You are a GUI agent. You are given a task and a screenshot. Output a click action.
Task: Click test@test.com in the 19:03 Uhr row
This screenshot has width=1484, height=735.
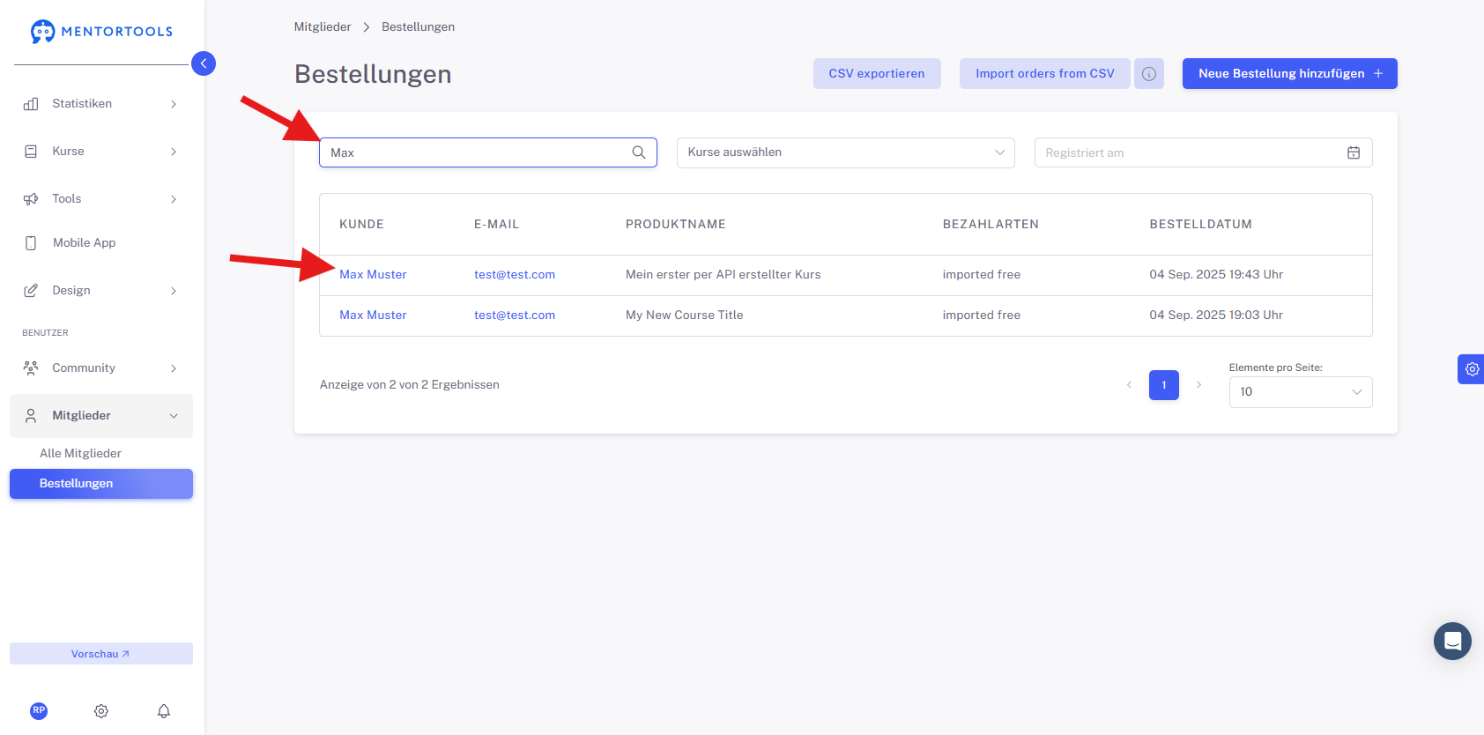point(515,316)
